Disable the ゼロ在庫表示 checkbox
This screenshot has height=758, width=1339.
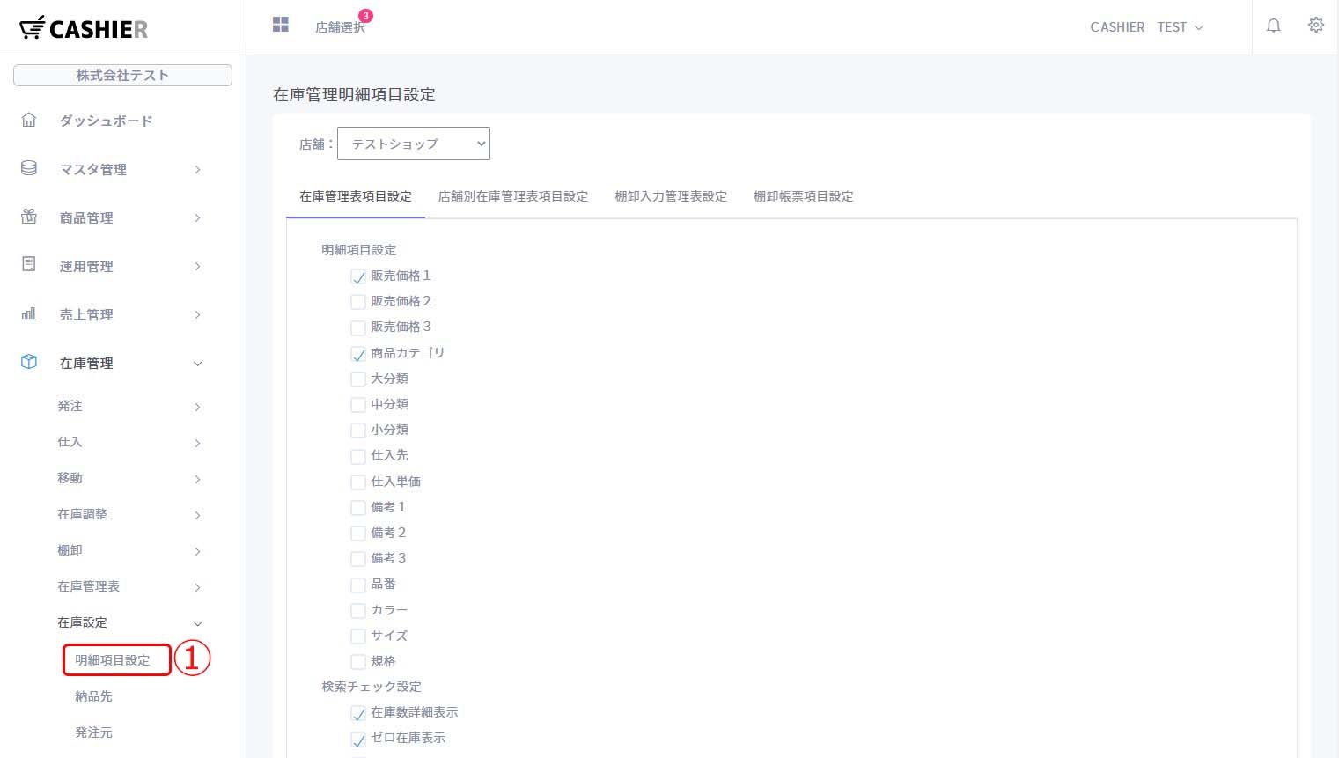click(358, 739)
